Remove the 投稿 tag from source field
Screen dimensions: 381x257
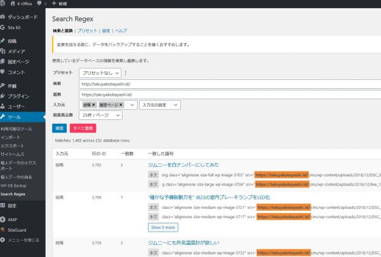(x=94, y=105)
